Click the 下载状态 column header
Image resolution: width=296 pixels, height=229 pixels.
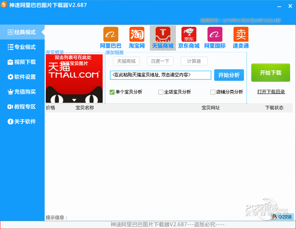(x=274, y=108)
